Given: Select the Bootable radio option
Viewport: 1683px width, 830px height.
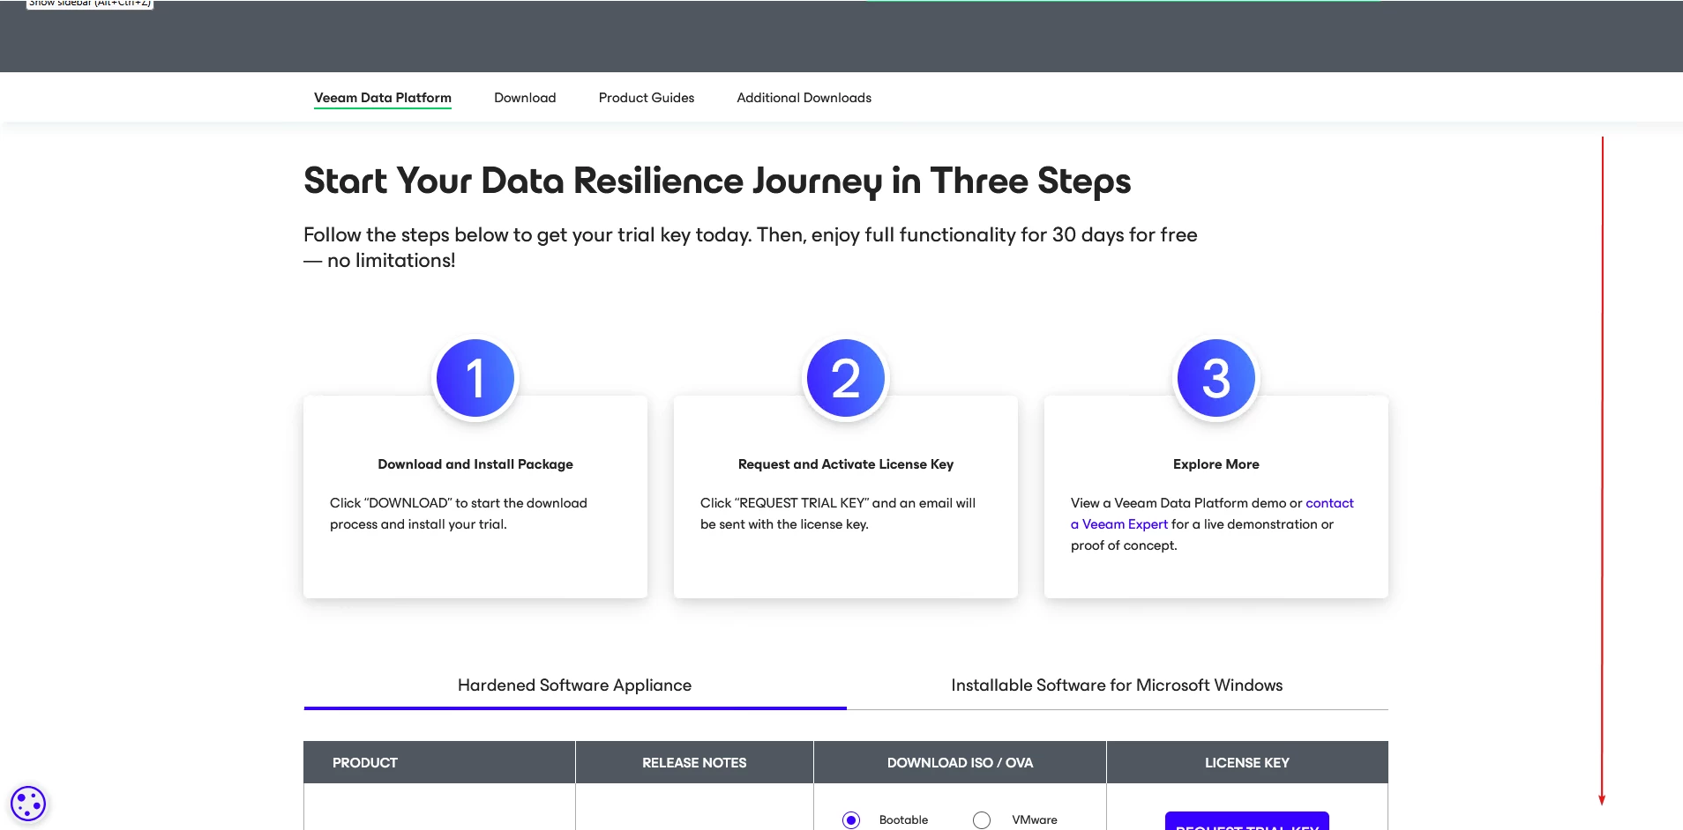Looking at the screenshot, I should pos(851,820).
